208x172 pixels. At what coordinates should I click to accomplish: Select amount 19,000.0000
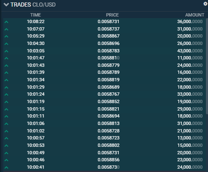click(190, 101)
